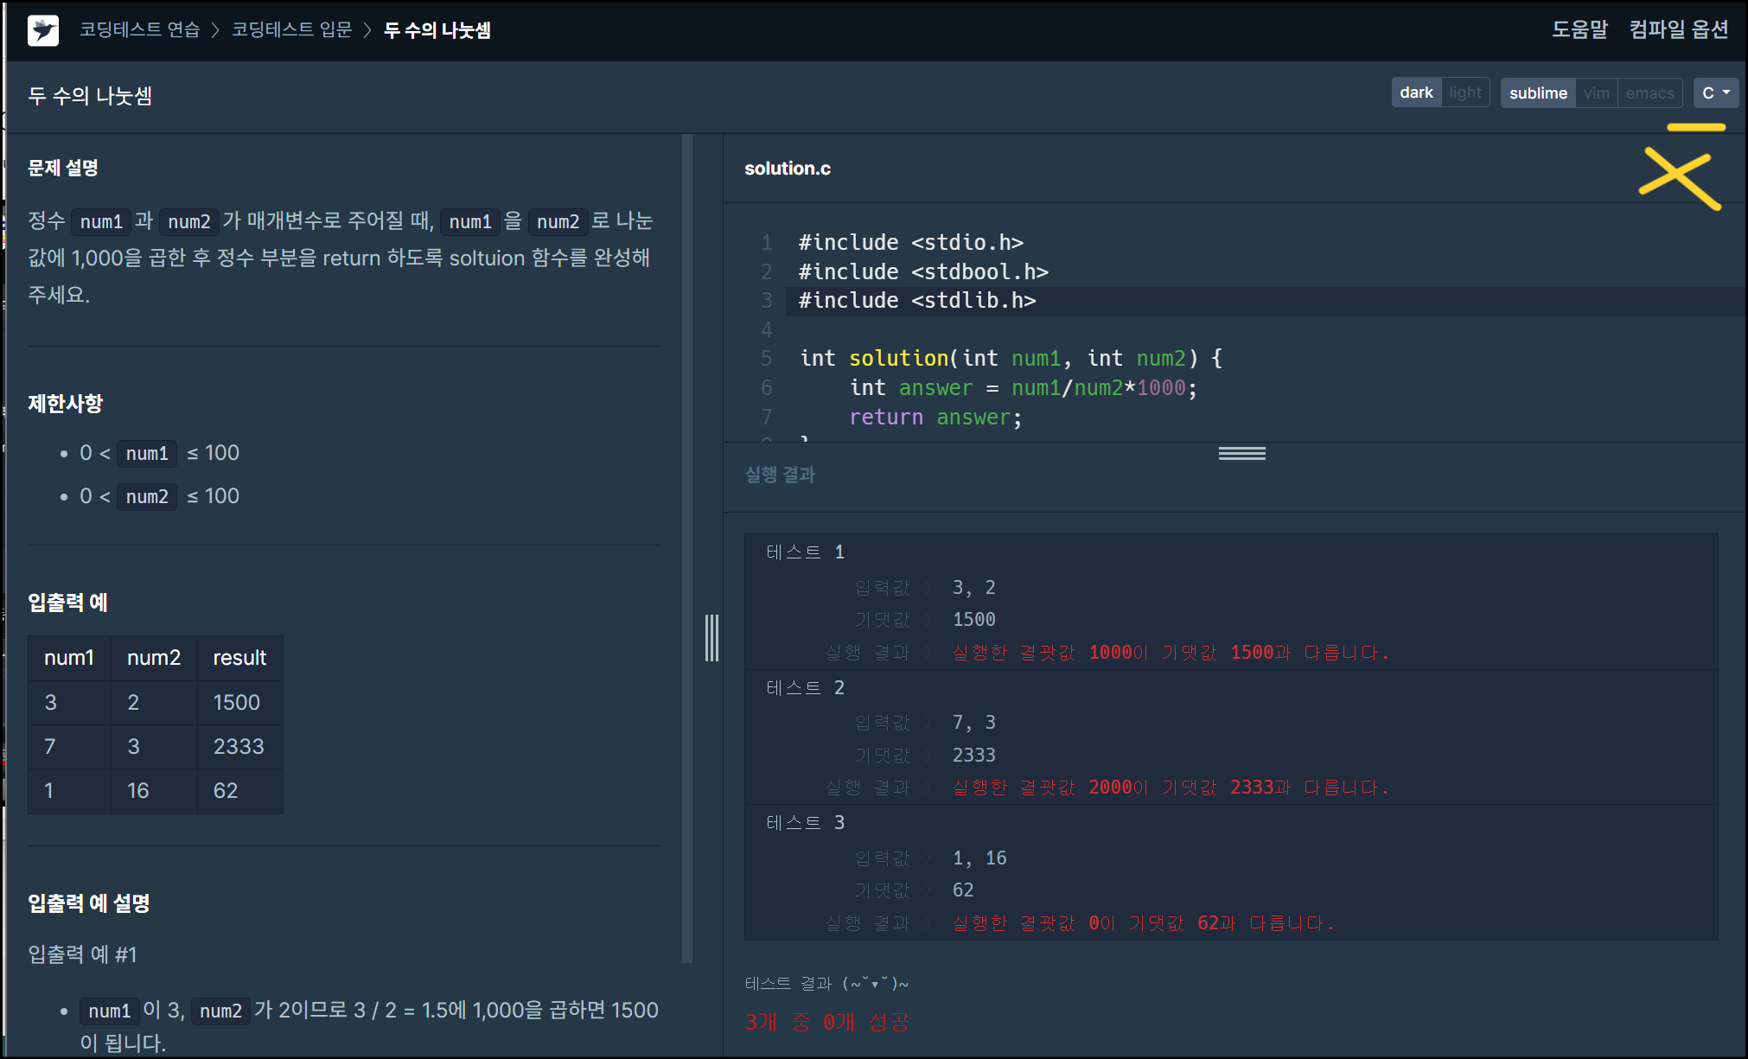This screenshot has height=1059, width=1748.
Task: Switch editor theme to dark
Action: pos(1415,93)
